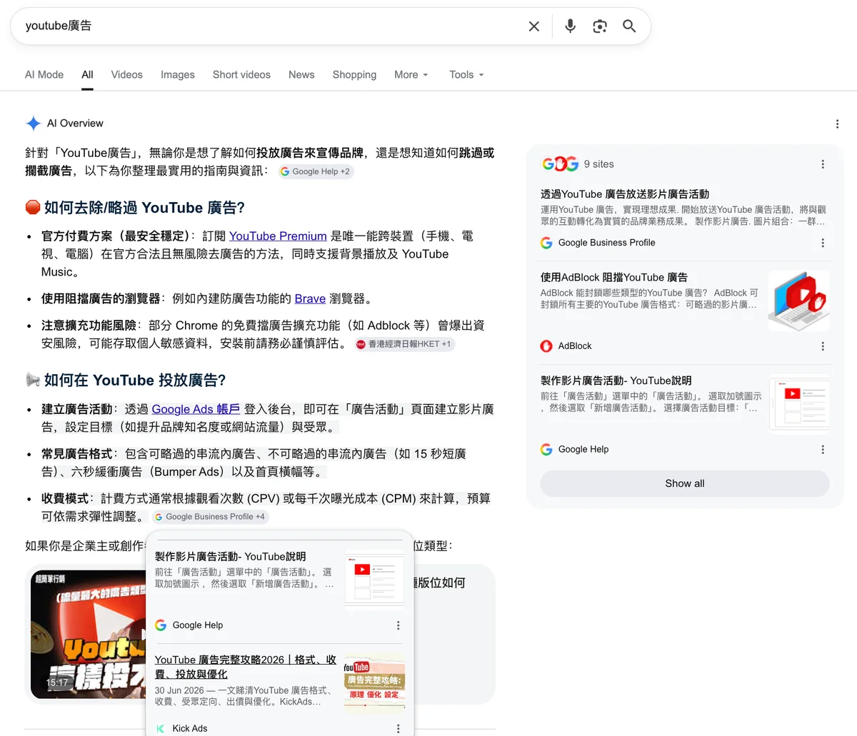
Task: Open the Google Ads 帳戶 link
Action: coord(196,409)
